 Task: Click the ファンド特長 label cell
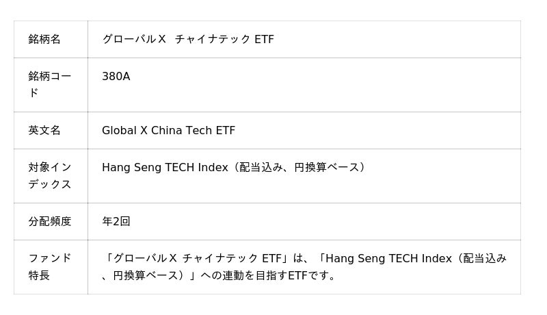pos(49,266)
